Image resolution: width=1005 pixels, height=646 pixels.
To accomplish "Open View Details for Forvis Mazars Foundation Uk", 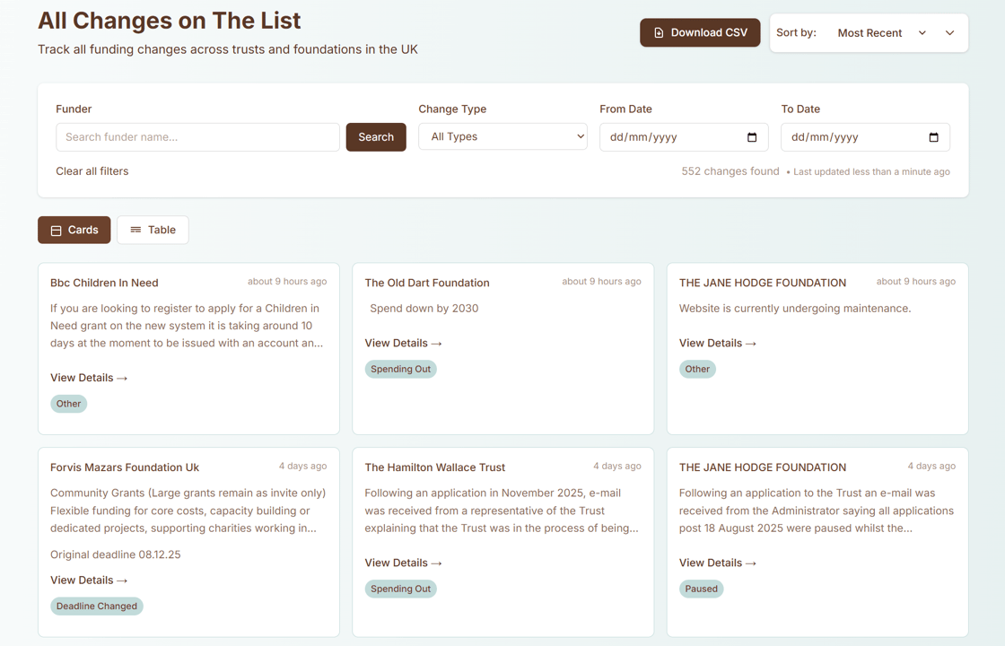I will [89, 581].
